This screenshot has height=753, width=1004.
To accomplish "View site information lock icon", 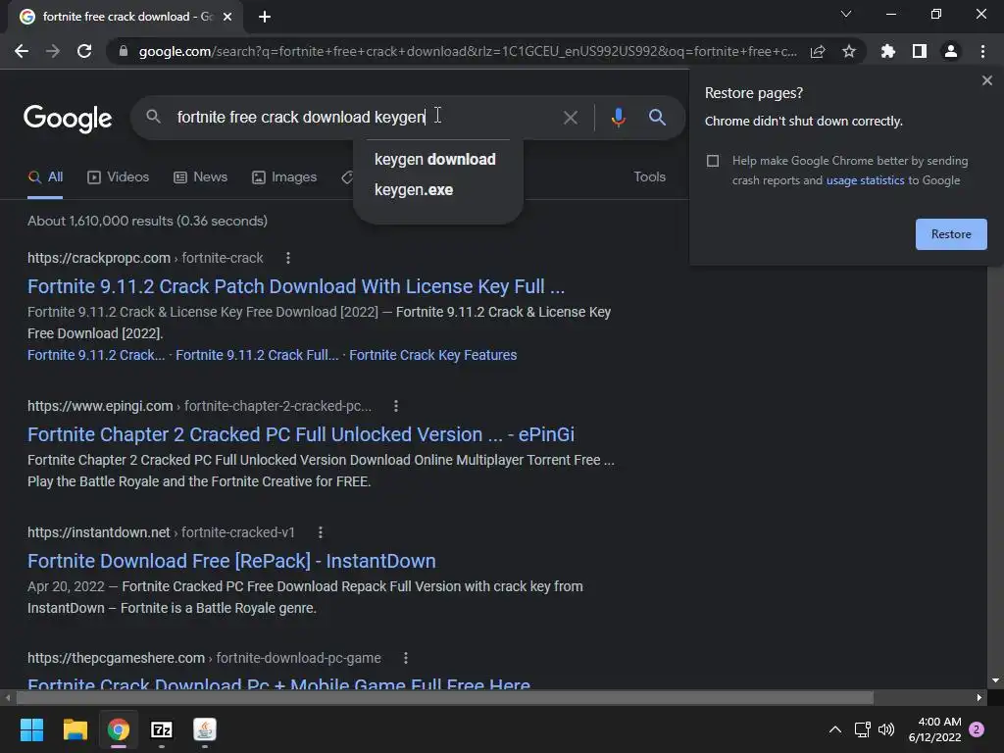I will pyautogui.click(x=123, y=51).
